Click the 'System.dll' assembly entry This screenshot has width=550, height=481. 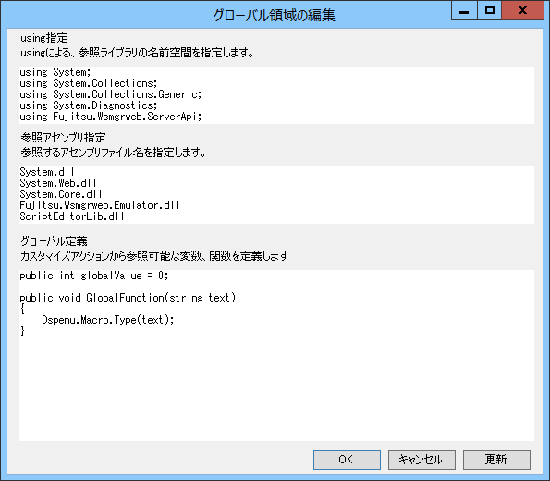pos(46,172)
